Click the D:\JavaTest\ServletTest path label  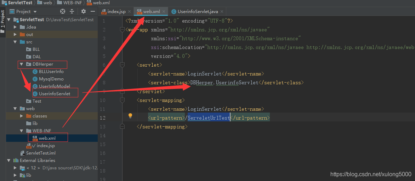pos(70,19)
